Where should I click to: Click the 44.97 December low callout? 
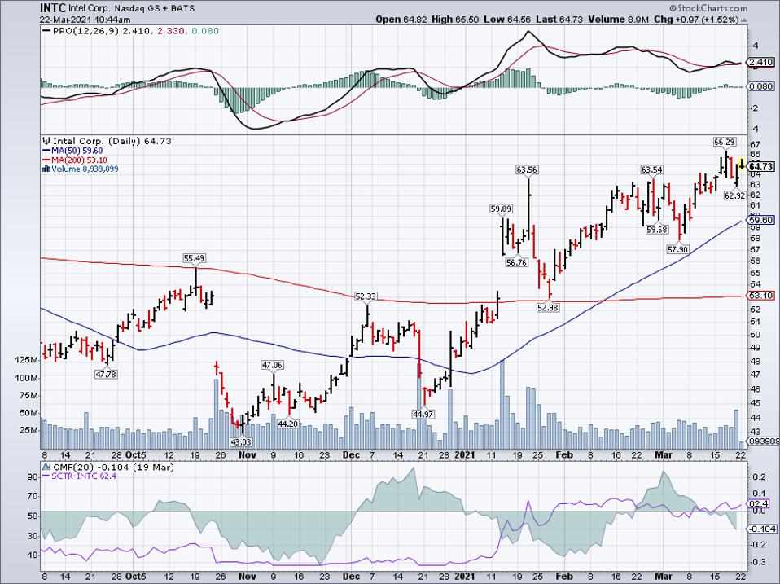pos(423,414)
